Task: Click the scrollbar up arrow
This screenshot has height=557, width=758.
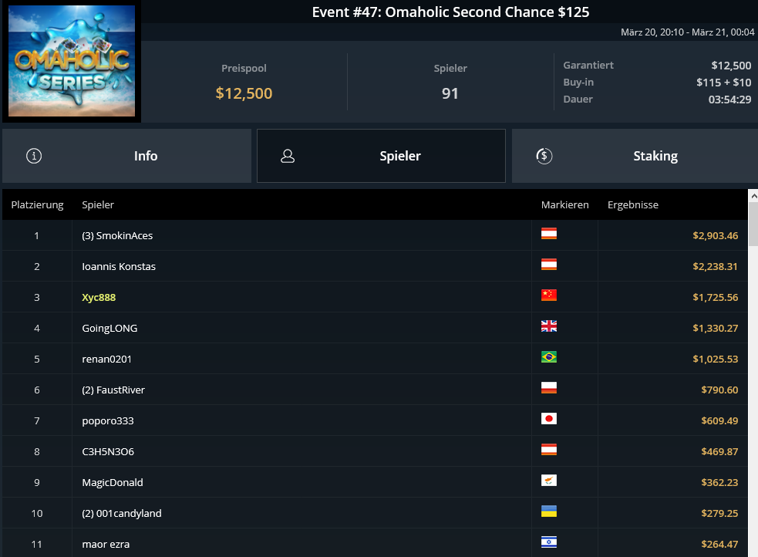Action: click(x=753, y=196)
